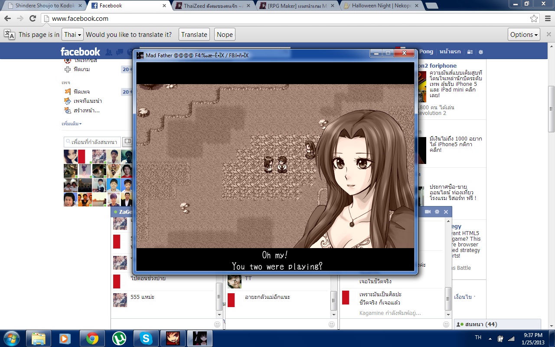The height and width of the screenshot is (347, 555).
Task: Show hidden system tray icons
Action: [x=490, y=338]
